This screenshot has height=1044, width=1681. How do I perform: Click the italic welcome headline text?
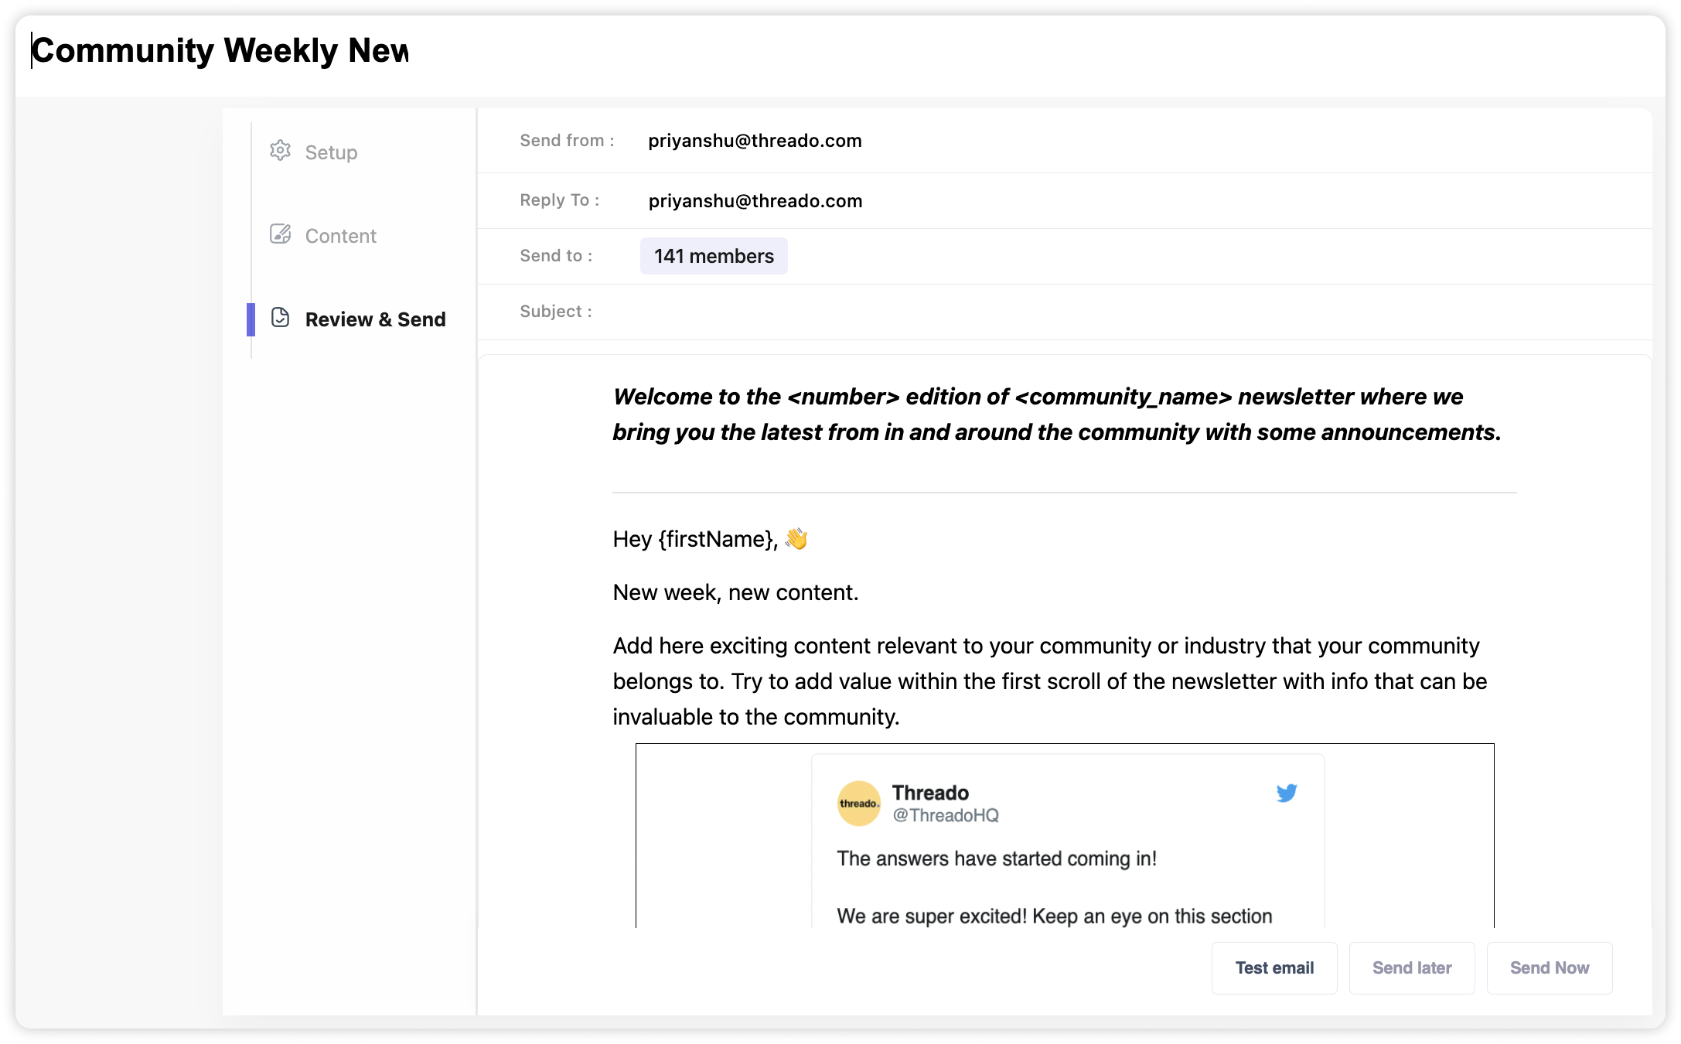1056,415
